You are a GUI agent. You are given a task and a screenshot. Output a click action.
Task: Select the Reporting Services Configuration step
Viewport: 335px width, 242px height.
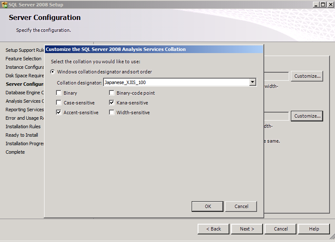click(25, 110)
